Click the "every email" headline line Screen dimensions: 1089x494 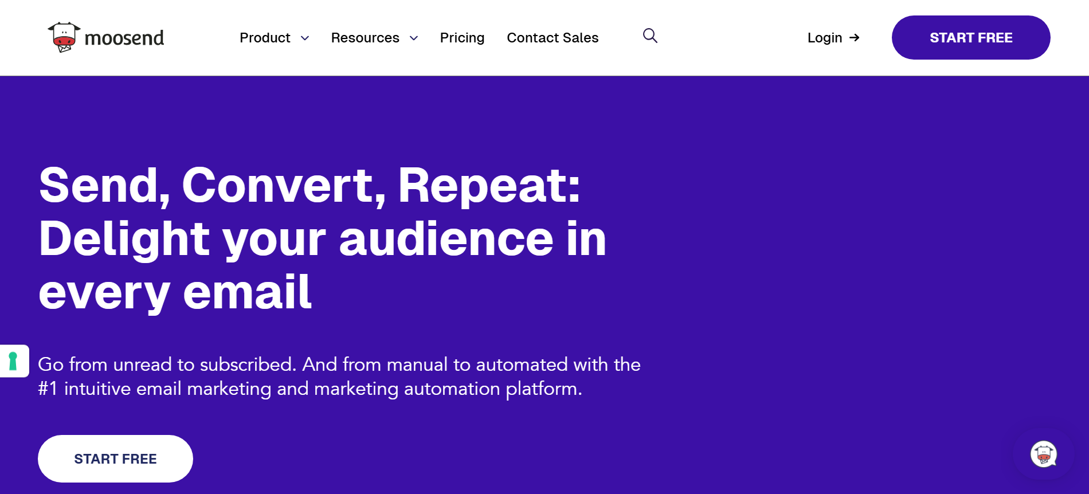[175, 292]
